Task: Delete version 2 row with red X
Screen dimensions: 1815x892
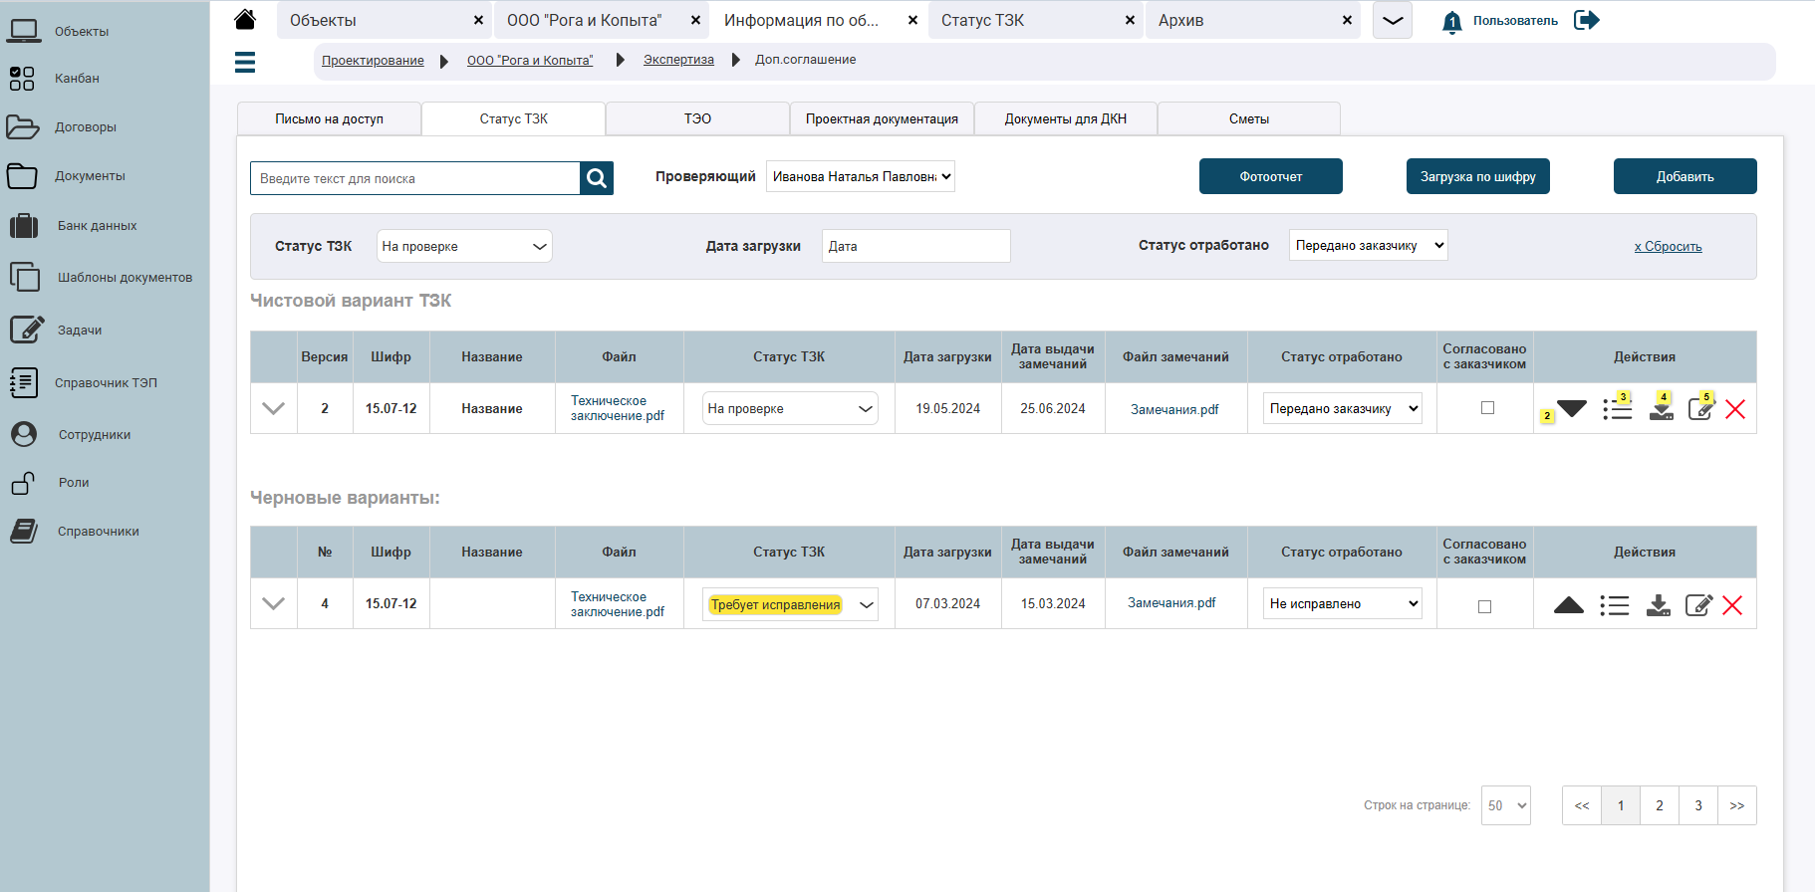Action: pyautogui.click(x=1735, y=409)
